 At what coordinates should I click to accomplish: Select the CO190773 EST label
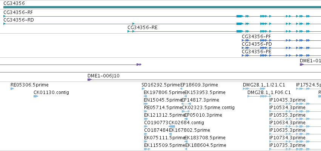tap(156, 123)
